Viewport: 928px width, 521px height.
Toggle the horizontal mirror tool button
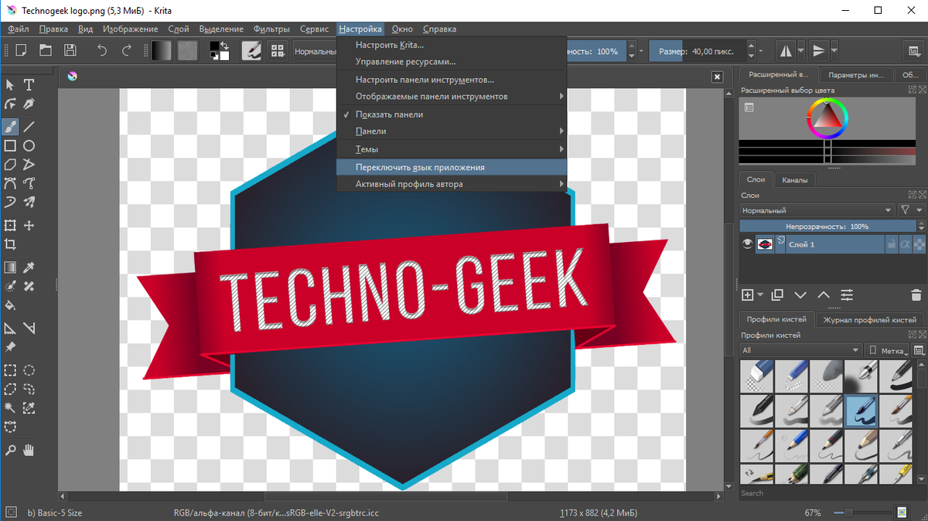click(786, 51)
